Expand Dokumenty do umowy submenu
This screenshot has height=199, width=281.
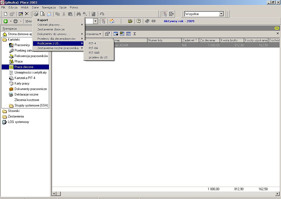click(x=59, y=34)
